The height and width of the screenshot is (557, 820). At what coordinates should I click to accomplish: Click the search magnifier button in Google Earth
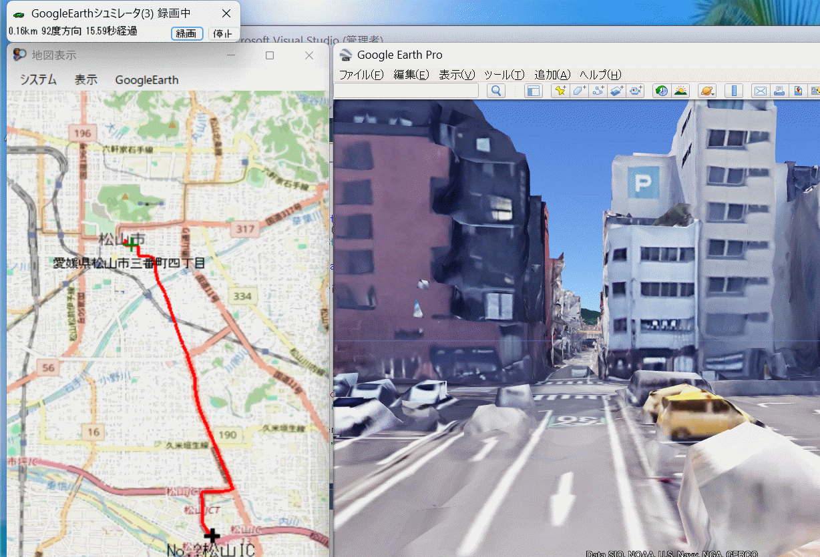pyautogui.click(x=496, y=91)
